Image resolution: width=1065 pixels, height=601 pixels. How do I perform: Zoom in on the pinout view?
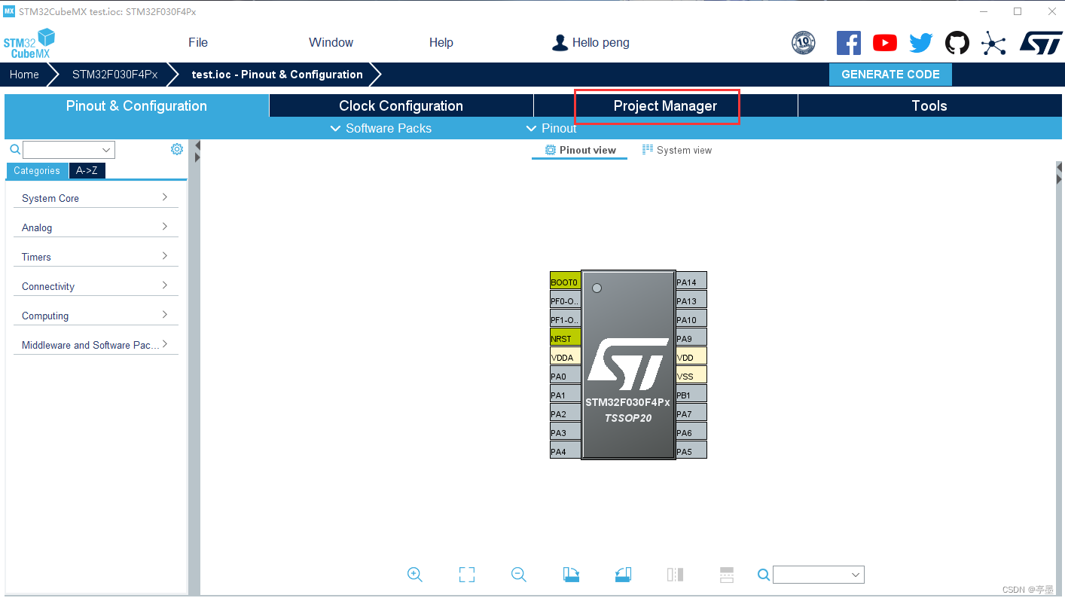(x=415, y=574)
